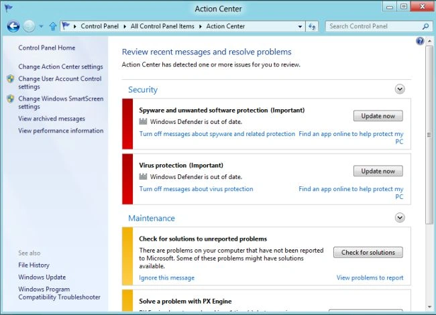Open Change Action Center settings
This screenshot has width=436, height=315.
pos(60,66)
